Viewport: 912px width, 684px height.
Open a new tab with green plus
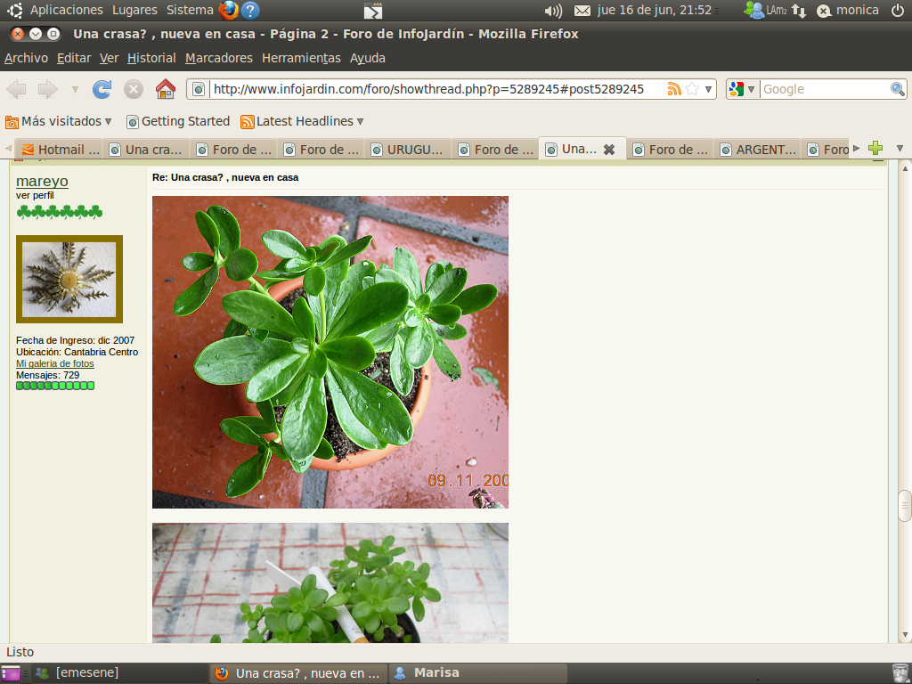[875, 149]
